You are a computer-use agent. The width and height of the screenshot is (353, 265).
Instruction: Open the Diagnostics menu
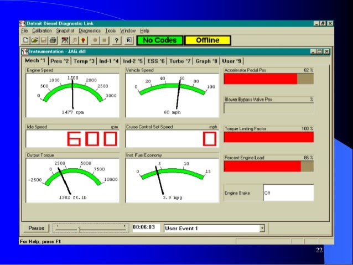tap(89, 31)
